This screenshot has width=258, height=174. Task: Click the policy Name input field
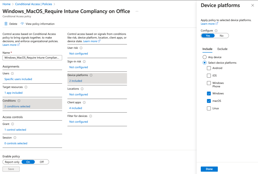pyautogui.click(x=32, y=58)
